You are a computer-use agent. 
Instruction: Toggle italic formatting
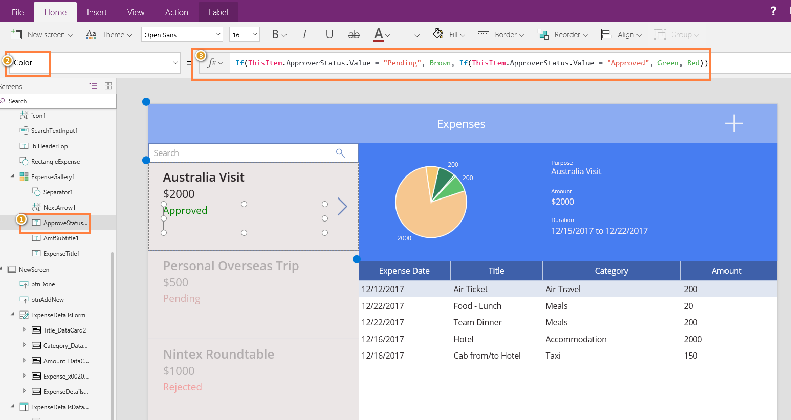point(304,34)
